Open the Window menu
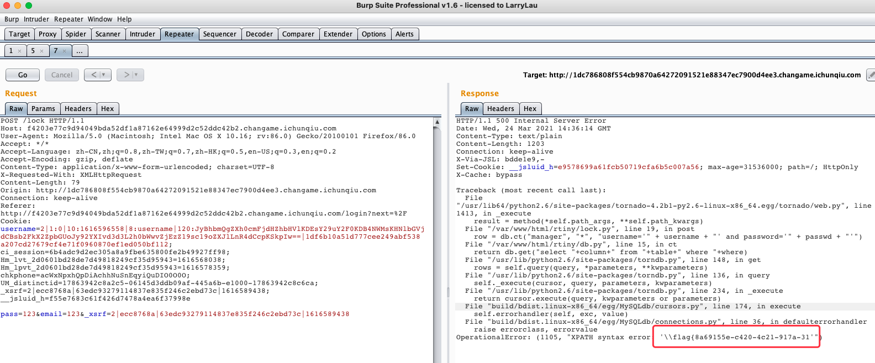The width and height of the screenshot is (875, 363). tap(100, 19)
